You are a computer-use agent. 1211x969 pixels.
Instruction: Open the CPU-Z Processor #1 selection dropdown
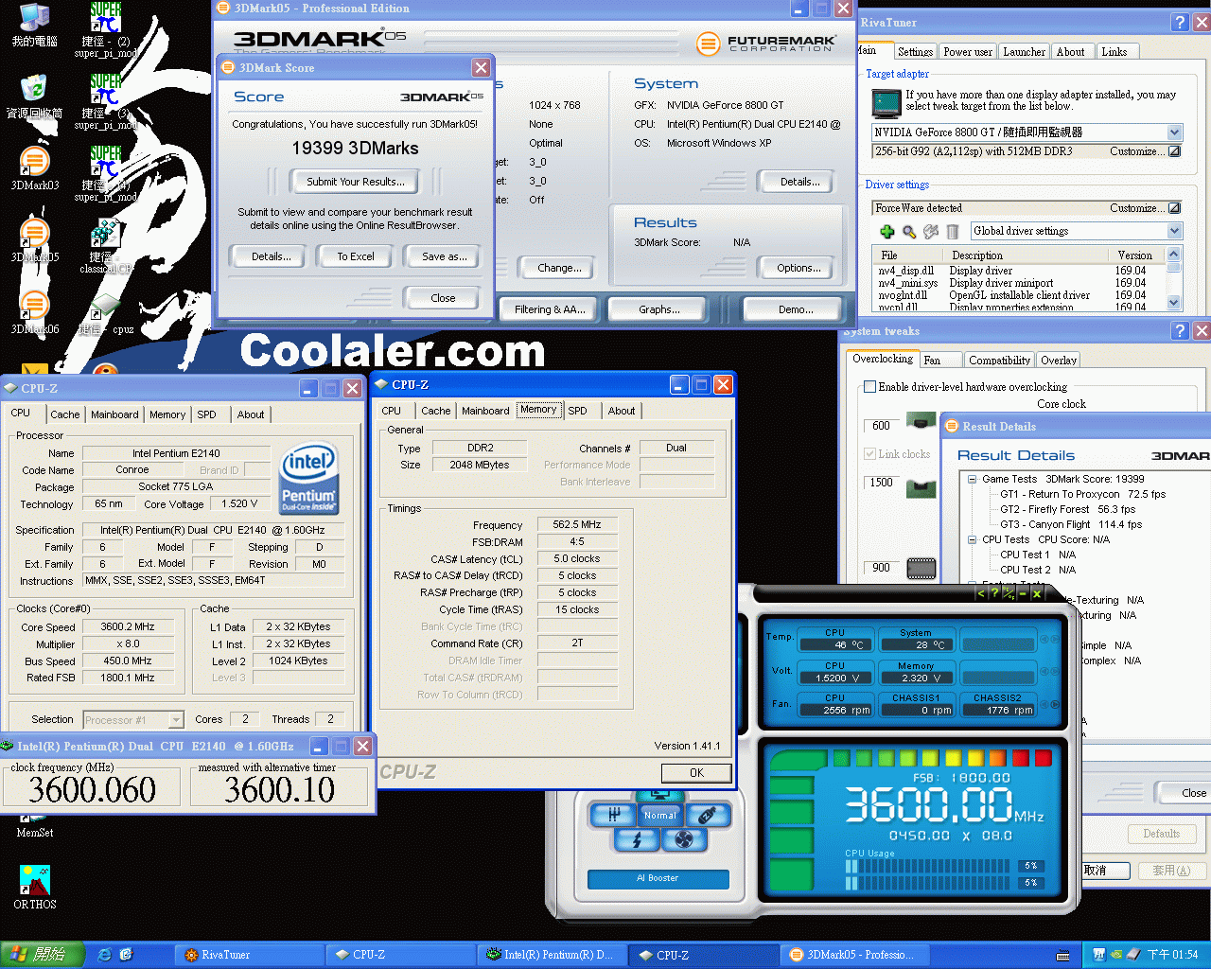(x=176, y=720)
